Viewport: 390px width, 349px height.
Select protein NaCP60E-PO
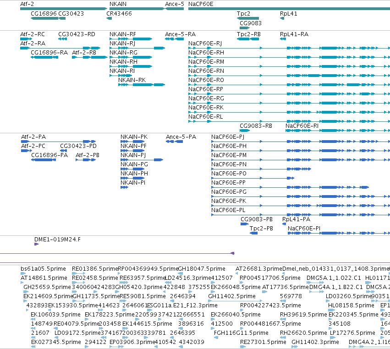coord(229,174)
